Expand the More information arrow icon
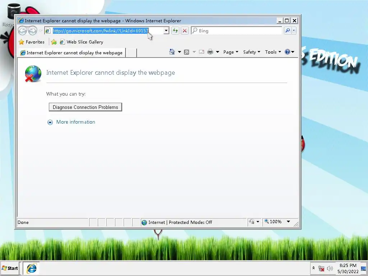Screen dimensions: 368x276 [x=50, y=122]
